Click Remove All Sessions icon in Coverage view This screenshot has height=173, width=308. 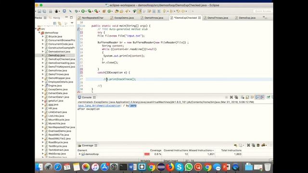(x=254, y=145)
